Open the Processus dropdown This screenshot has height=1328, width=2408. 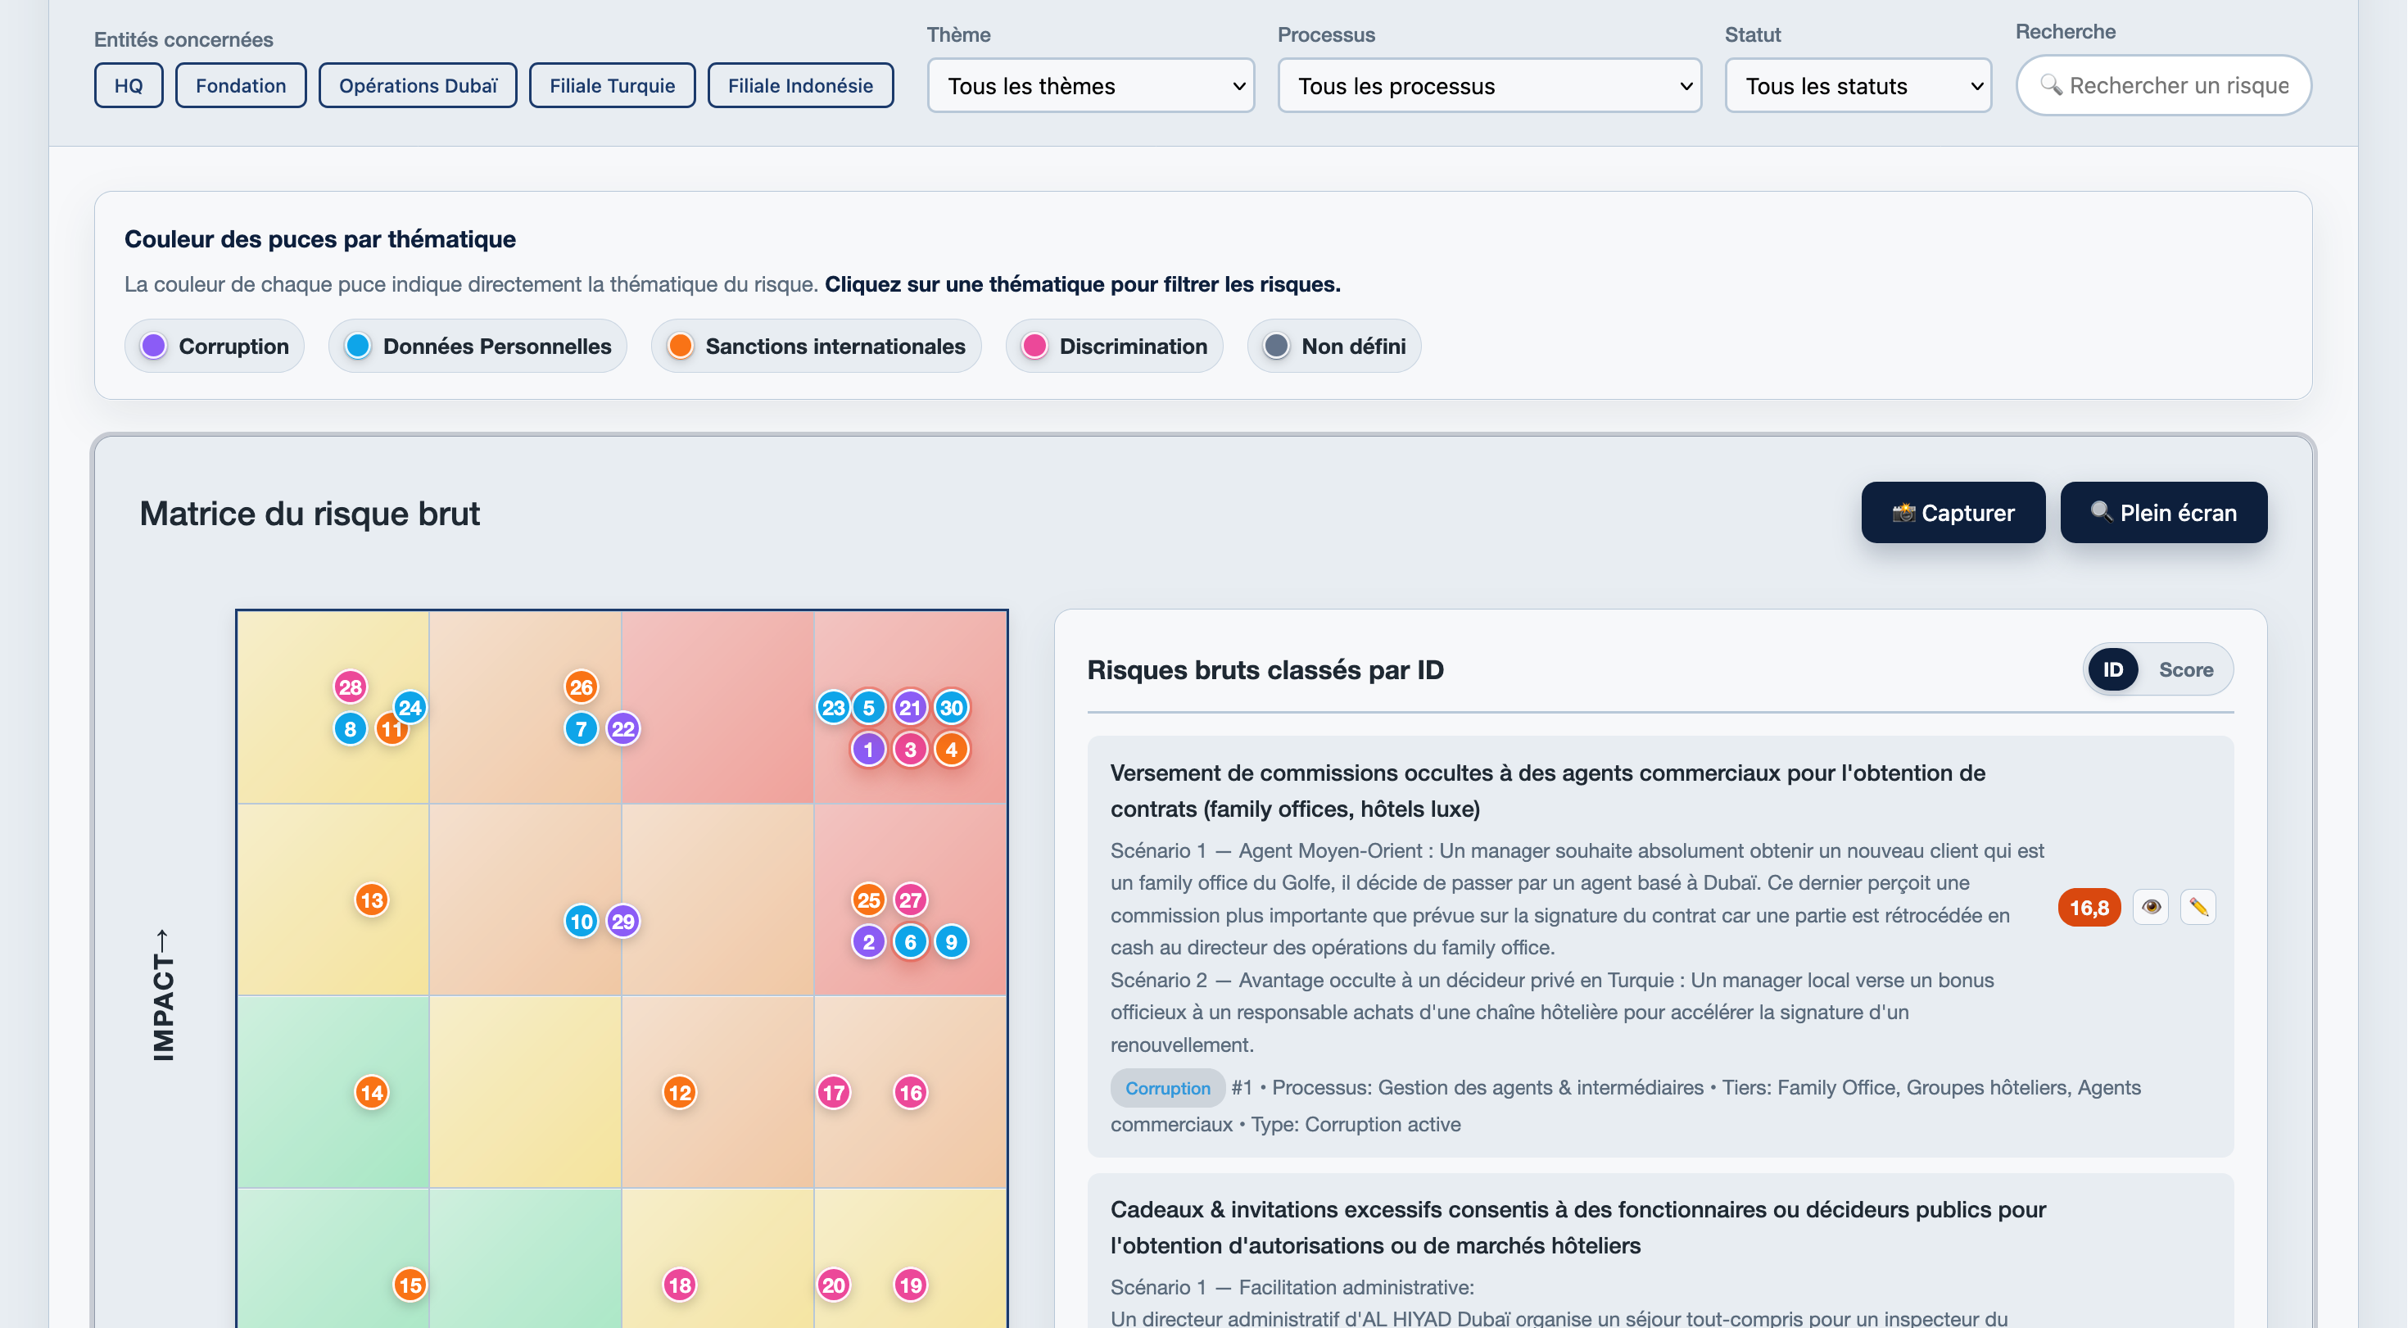click(1489, 86)
